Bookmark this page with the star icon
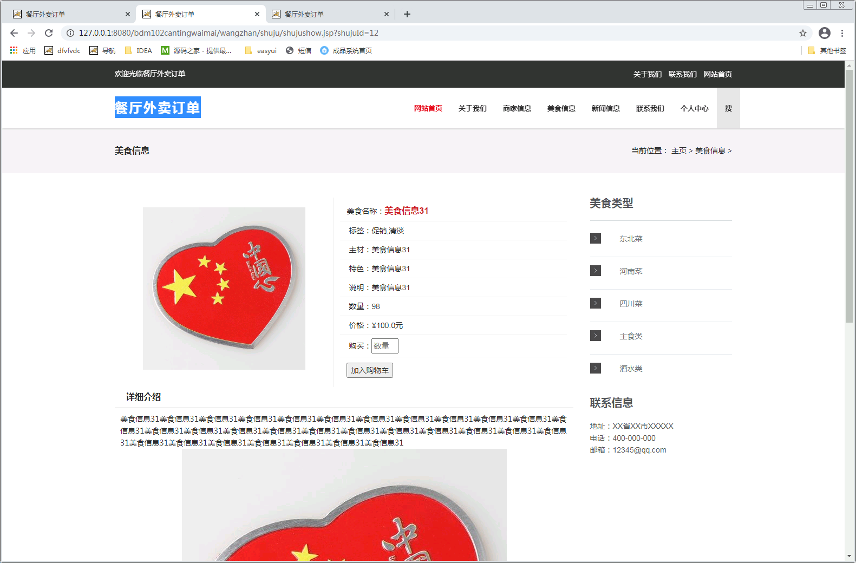 [x=803, y=33]
